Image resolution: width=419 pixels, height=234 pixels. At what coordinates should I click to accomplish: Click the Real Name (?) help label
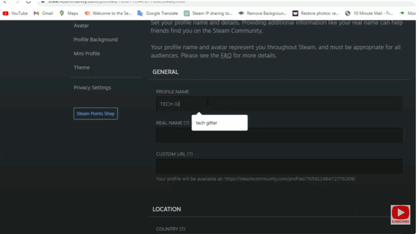click(173, 123)
